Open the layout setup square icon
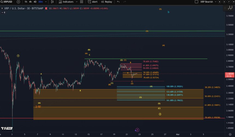Image resolution: width=235 pixels, height=137 pixels. [x=196, y=2]
